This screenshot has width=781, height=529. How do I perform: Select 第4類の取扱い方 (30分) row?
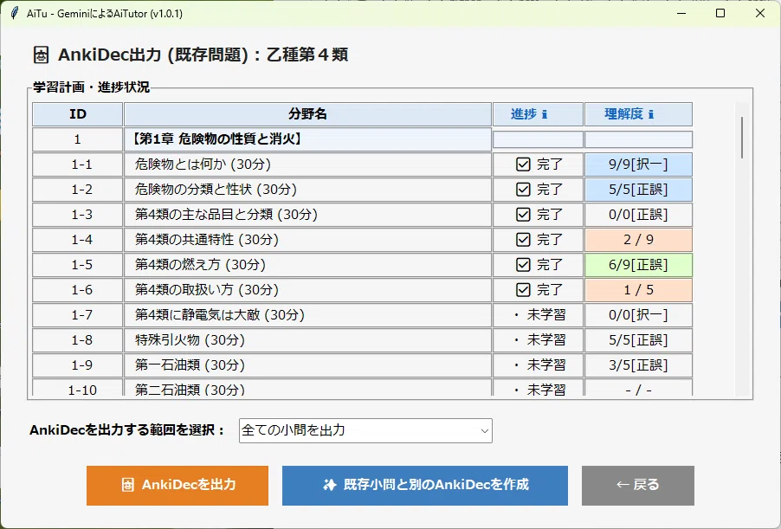point(308,290)
